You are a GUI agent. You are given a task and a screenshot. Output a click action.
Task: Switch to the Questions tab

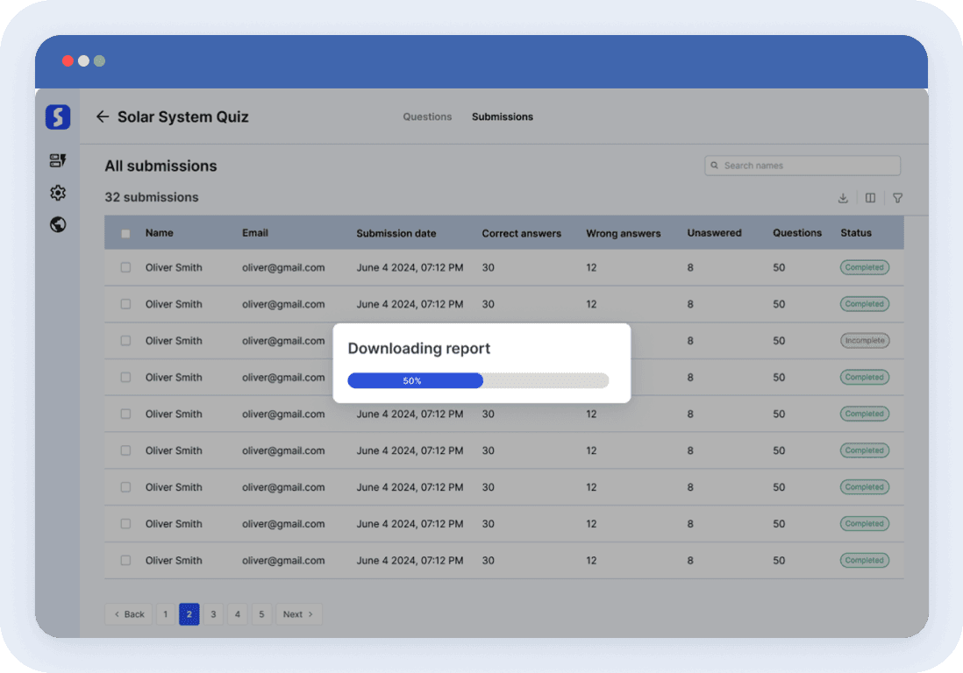(427, 117)
